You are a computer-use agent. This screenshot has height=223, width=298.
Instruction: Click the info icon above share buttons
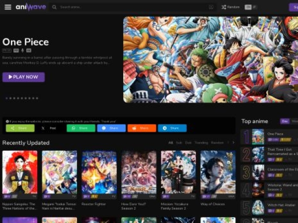[7, 121]
